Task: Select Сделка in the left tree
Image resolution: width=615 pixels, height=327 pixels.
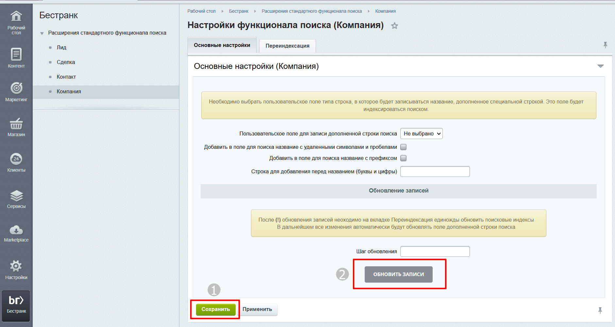Action: pyautogui.click(x=66, y=62)
